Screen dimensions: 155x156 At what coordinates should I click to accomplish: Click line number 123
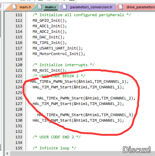pos(19,82)
